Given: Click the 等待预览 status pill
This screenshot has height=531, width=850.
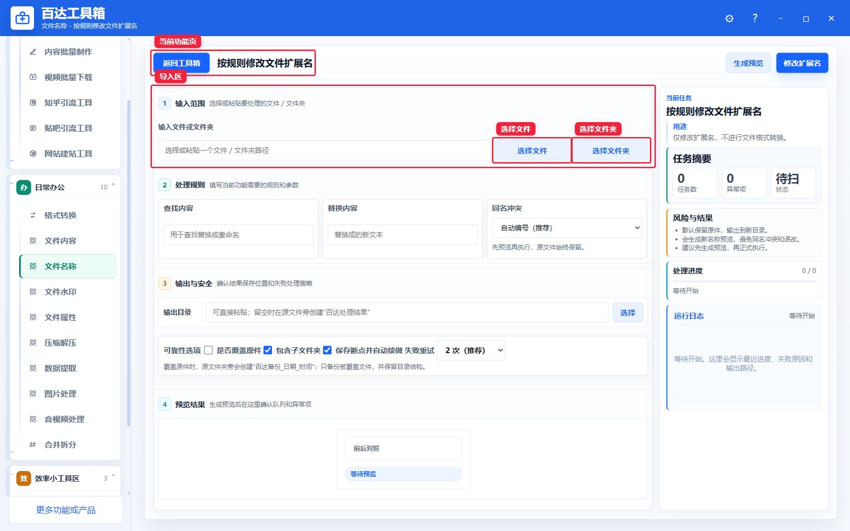Looking at the screenshot, I should point(403,474).
